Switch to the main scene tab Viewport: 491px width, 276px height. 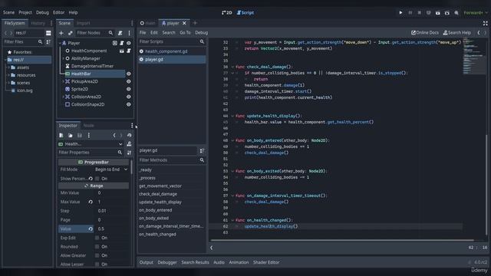tap(148, 23)
